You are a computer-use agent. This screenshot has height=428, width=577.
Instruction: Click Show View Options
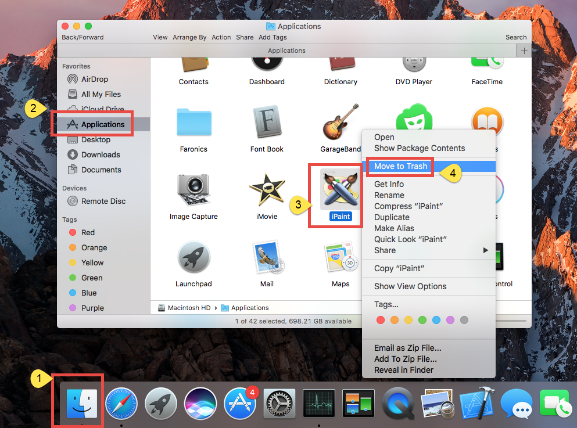[410, 286]
